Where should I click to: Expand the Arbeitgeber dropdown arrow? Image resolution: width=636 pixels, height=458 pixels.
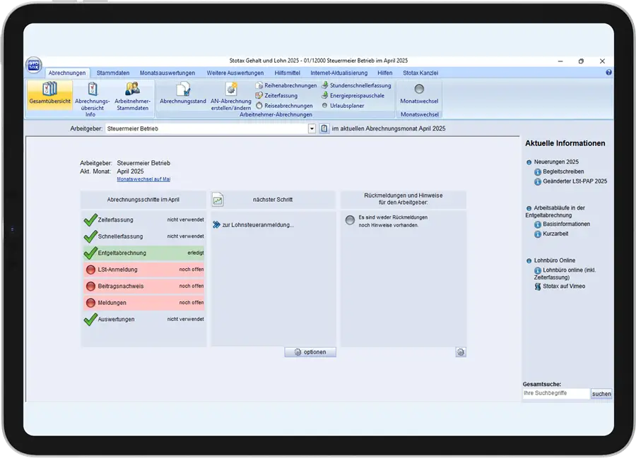312,128
